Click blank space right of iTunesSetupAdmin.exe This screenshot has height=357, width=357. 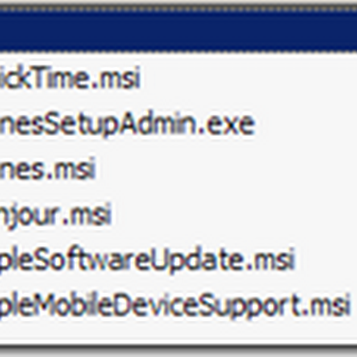tap(306, 125)
